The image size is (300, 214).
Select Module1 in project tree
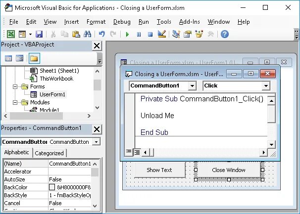(x=50, y=110)
